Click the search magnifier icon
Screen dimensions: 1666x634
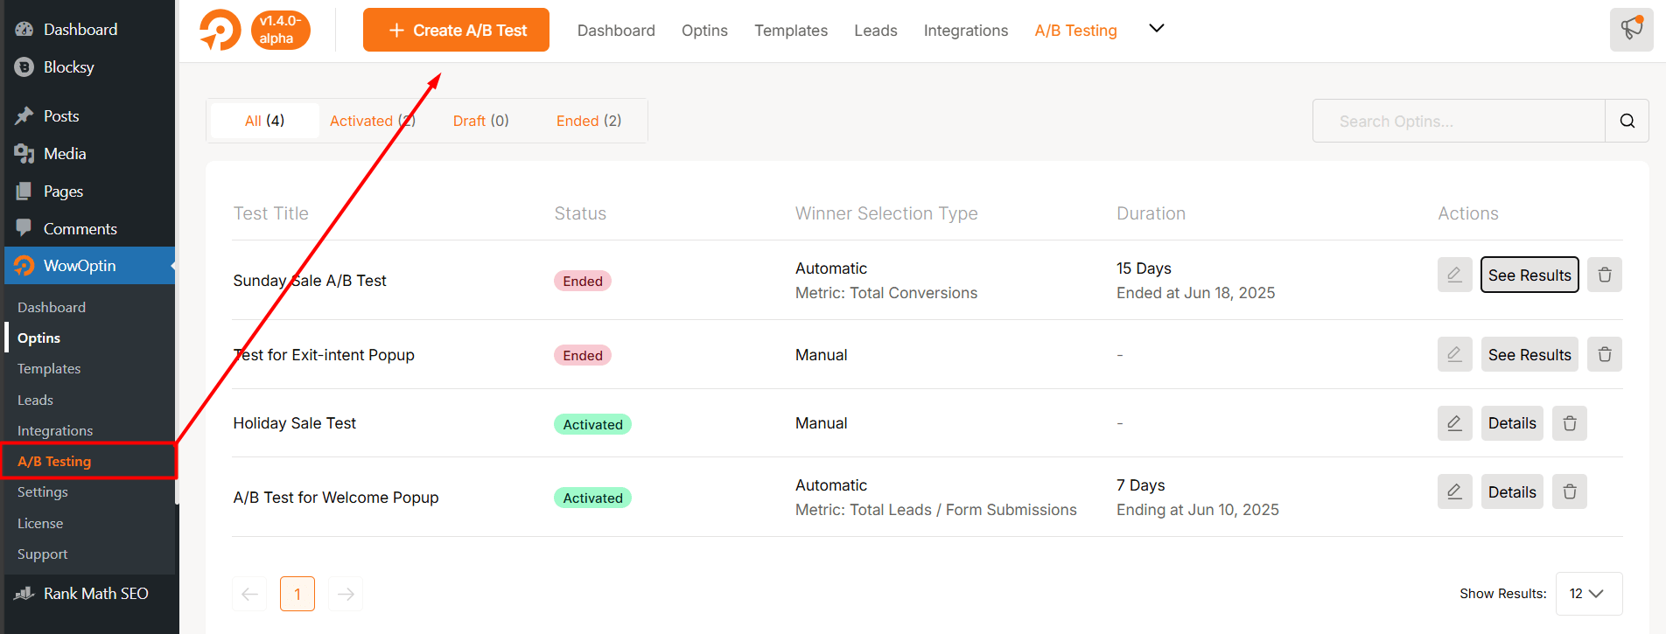click(x=1627, y=121)
